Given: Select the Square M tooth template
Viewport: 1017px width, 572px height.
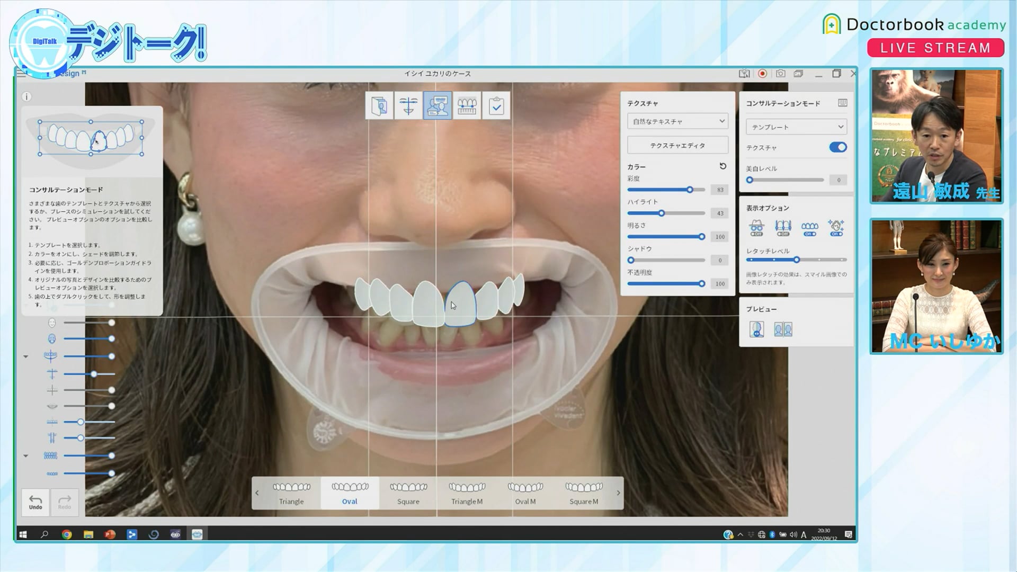Looking at the screenshot, I should point(584,493).
